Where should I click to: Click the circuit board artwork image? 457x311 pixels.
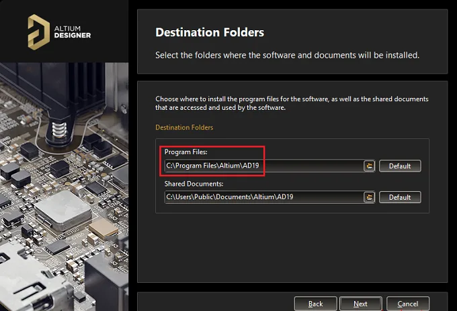(x=64, y=186)
